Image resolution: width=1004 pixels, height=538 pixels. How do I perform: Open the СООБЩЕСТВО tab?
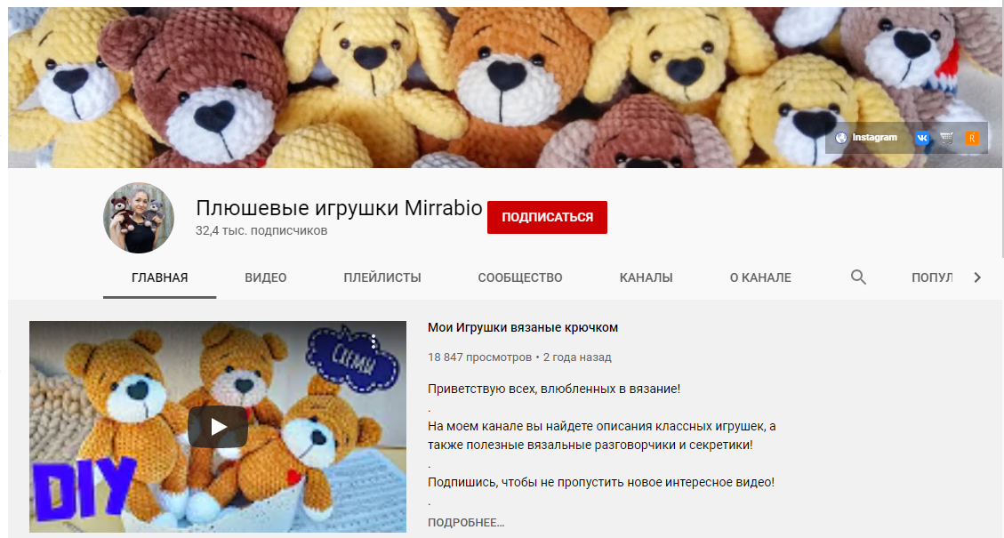[520, 277]
